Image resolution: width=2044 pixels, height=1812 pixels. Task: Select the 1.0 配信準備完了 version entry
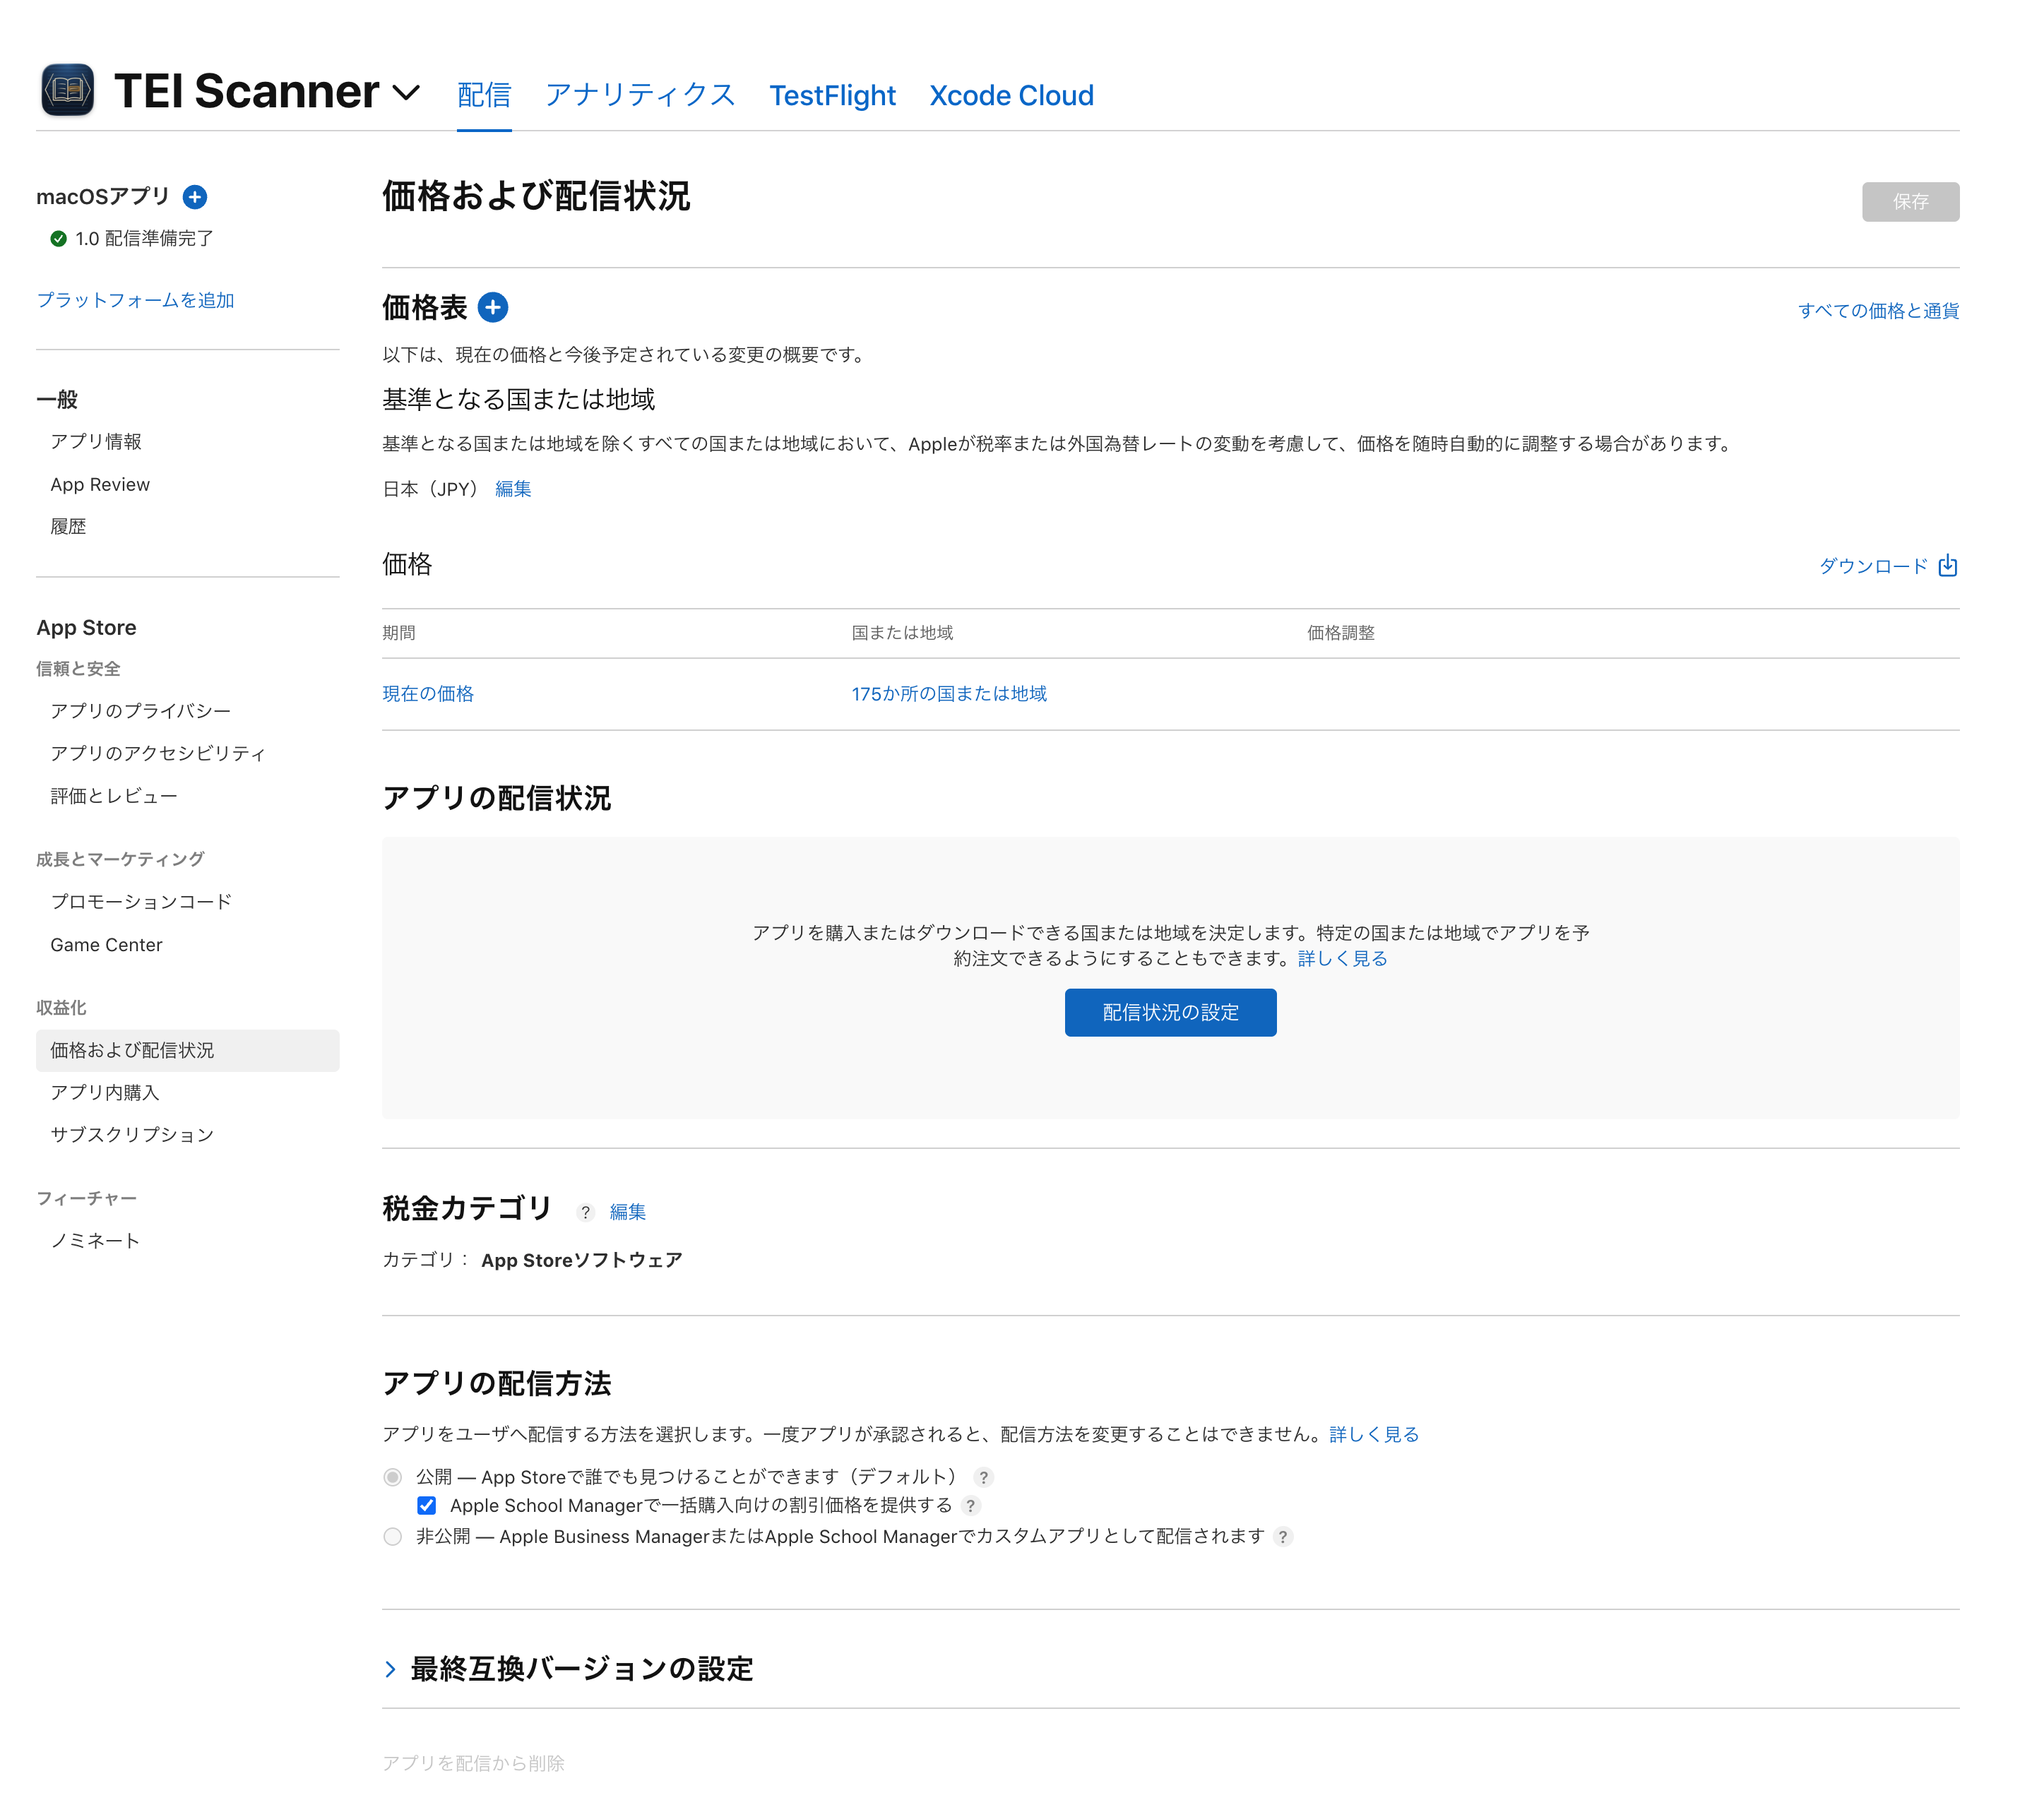[144, 238]
